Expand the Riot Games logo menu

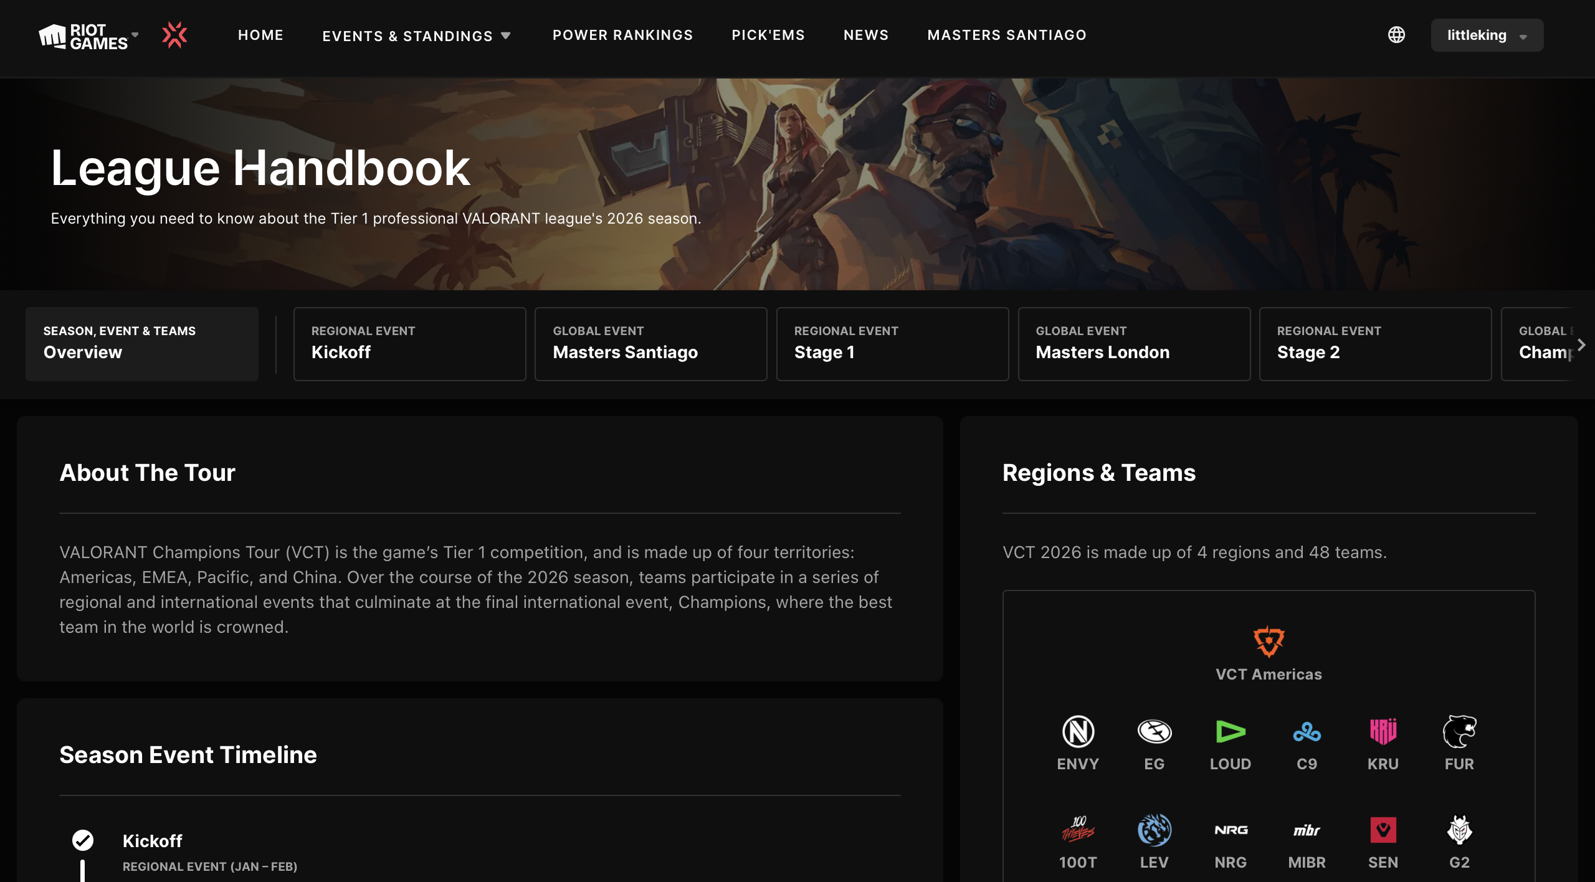click(88, 36)
